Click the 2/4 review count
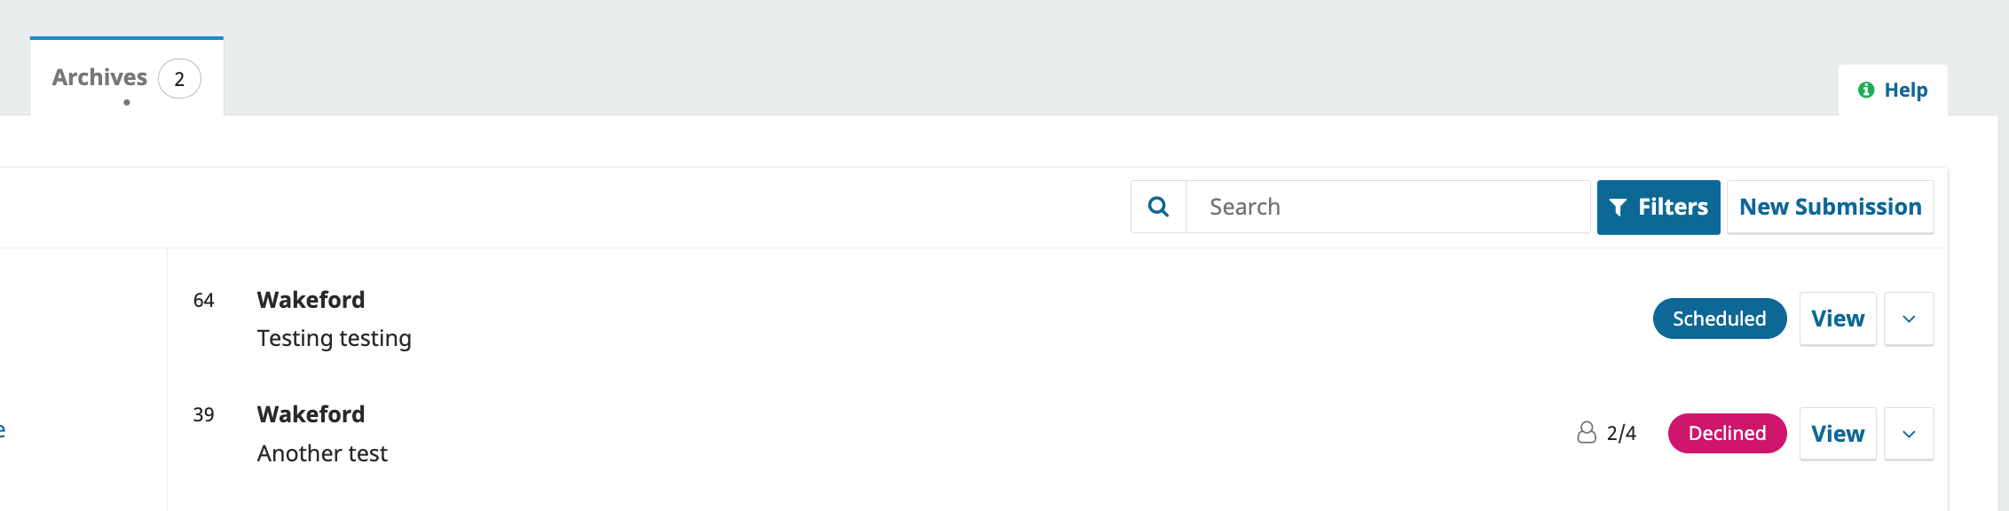Screen dimensions: 2009x511 pos(1621,433)
